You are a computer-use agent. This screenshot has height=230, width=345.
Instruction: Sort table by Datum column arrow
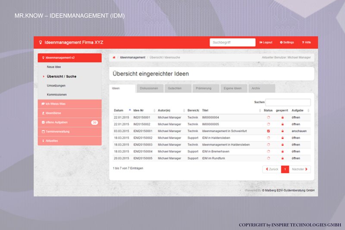pos(130,110)
